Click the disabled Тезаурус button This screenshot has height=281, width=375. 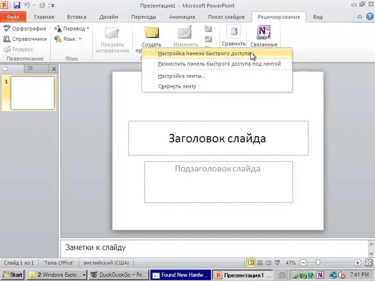pos(18,49)
